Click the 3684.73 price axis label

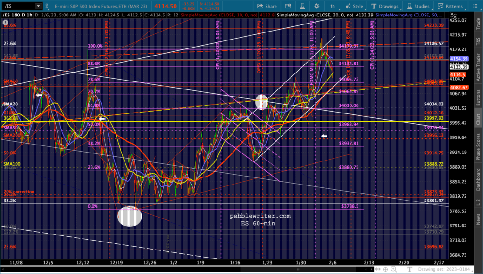tap(458, 255)
